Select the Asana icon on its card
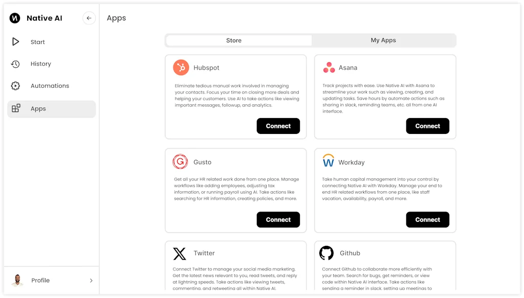 click(x=329, y=67)
